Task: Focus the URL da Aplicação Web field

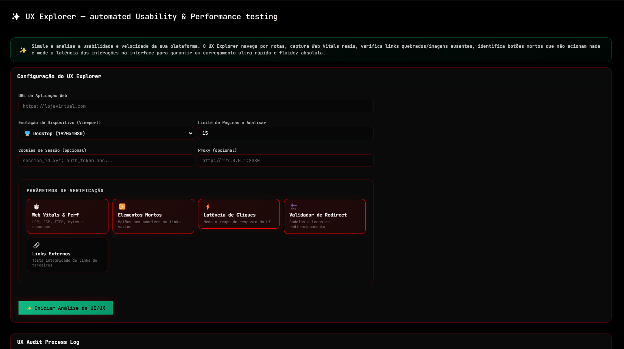Action: coord(196,106)
